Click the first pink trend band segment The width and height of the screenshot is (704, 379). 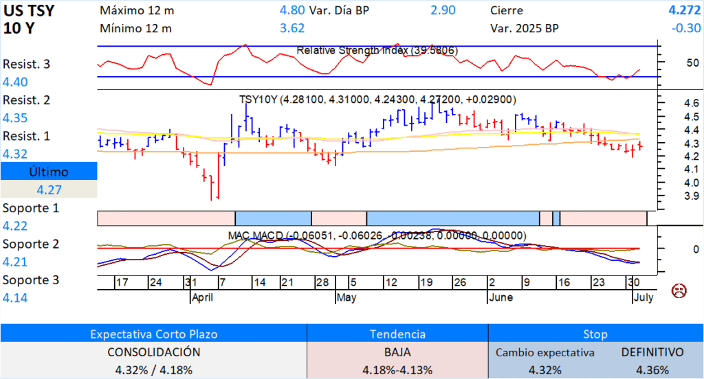point(166,218)
